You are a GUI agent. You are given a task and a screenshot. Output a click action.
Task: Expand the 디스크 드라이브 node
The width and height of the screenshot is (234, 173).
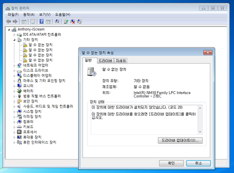click(x=14, y=70)
